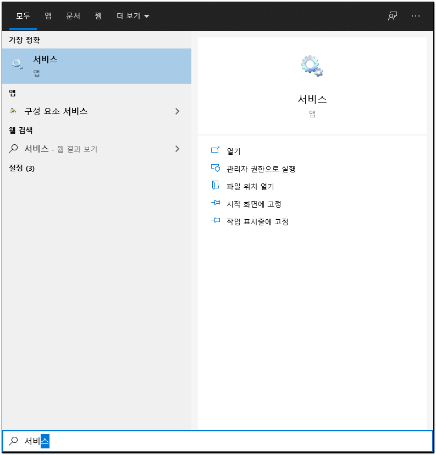Screen dimensions: 436x455
Task: Expand the 서비스 웹 결과 보기 chevron
Action: click(177, 149)
